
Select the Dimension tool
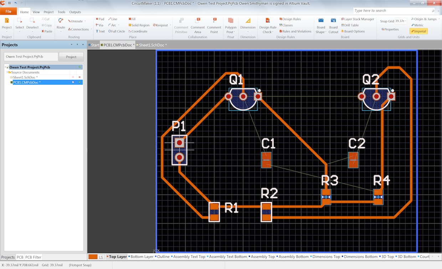pos(248,26)
